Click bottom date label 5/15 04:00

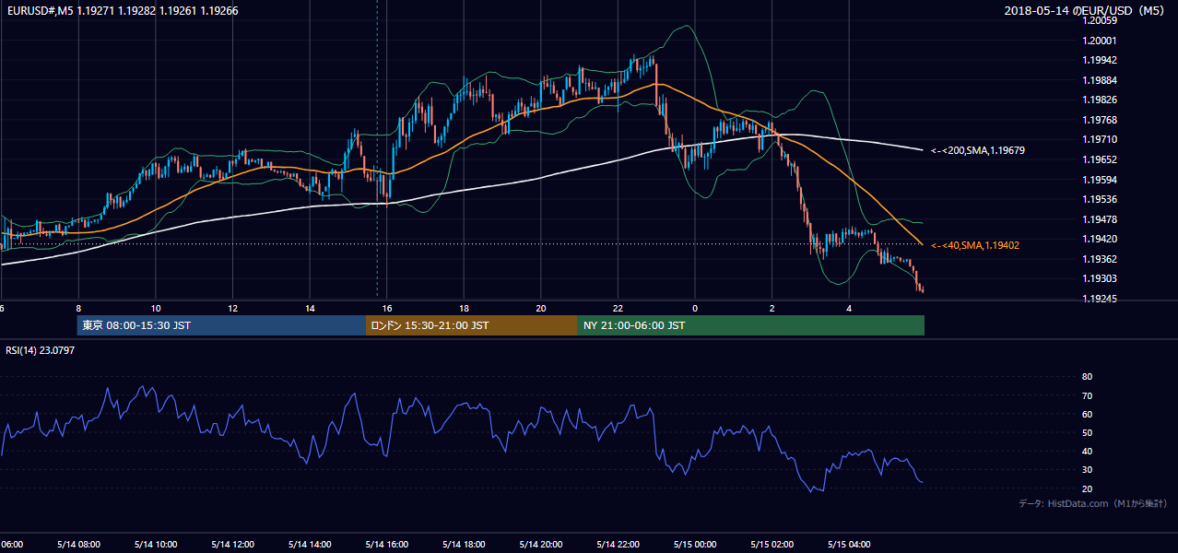(850, 545)
